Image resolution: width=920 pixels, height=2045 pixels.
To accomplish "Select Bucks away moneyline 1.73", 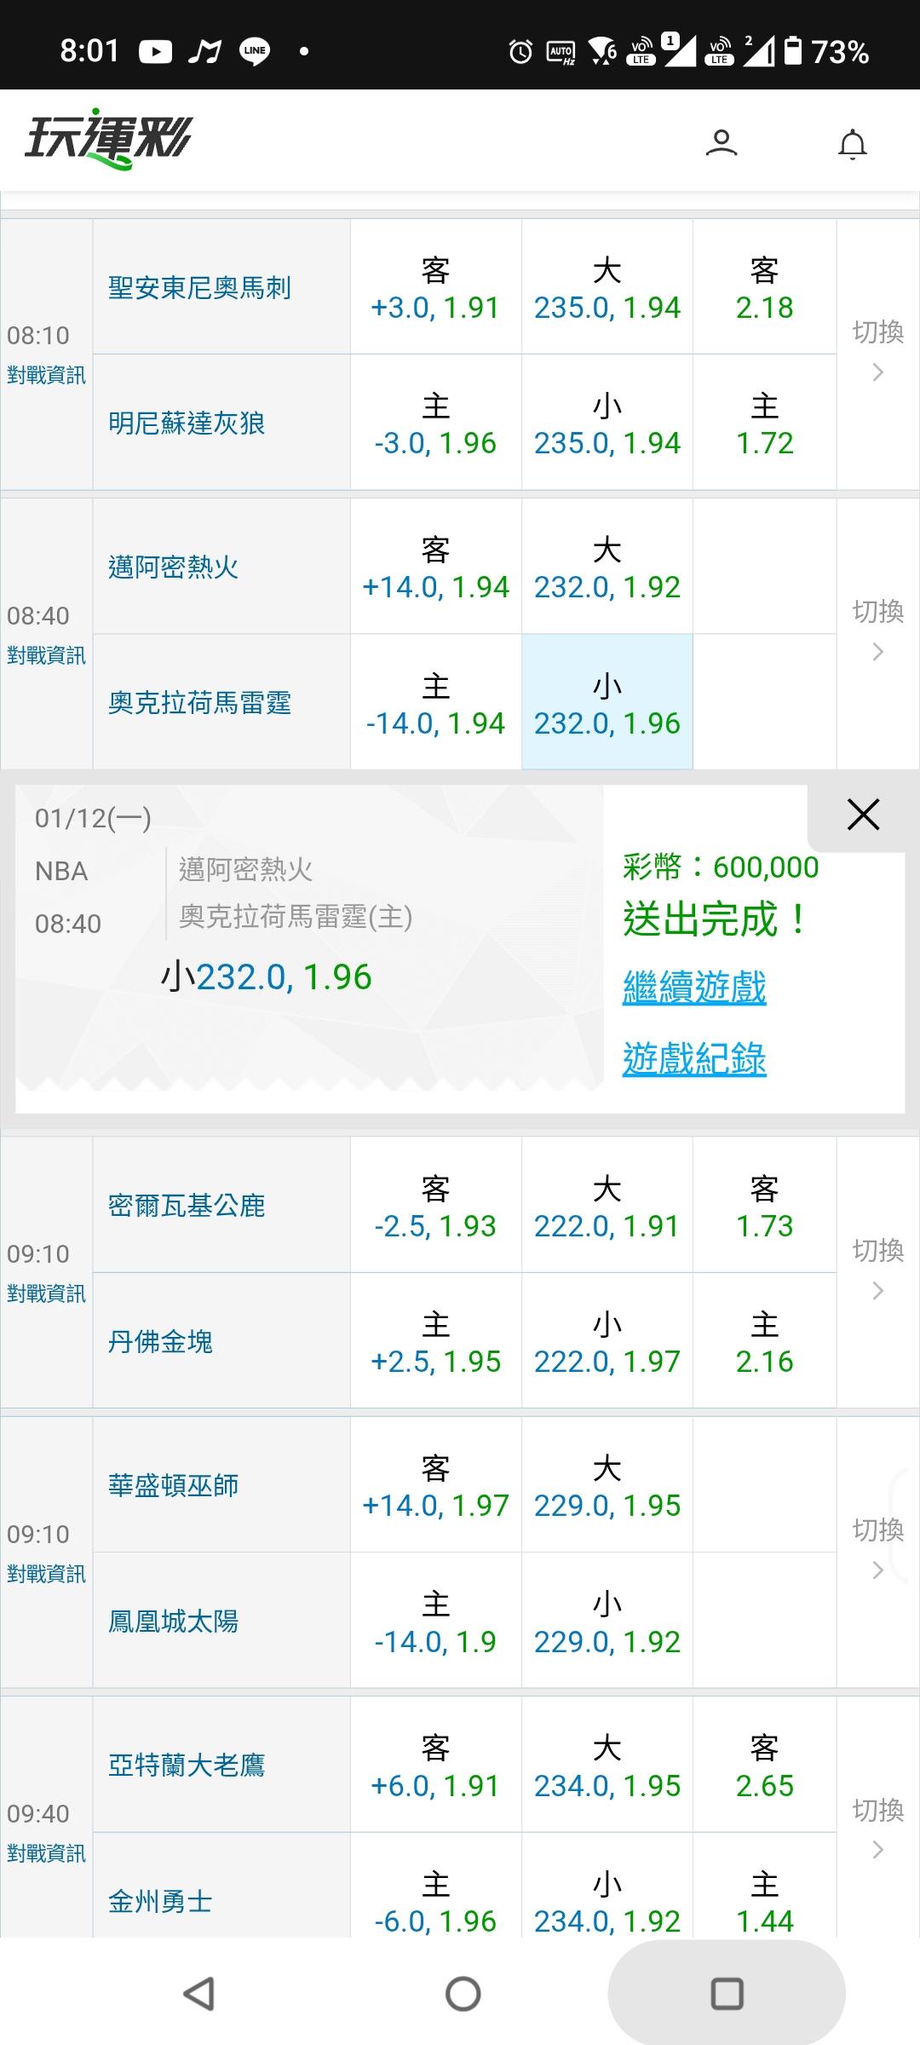I will pyautogui.click(x=764, y=1206).
